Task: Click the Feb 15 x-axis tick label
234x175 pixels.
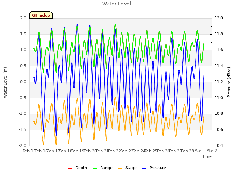Action: (29, 151)
